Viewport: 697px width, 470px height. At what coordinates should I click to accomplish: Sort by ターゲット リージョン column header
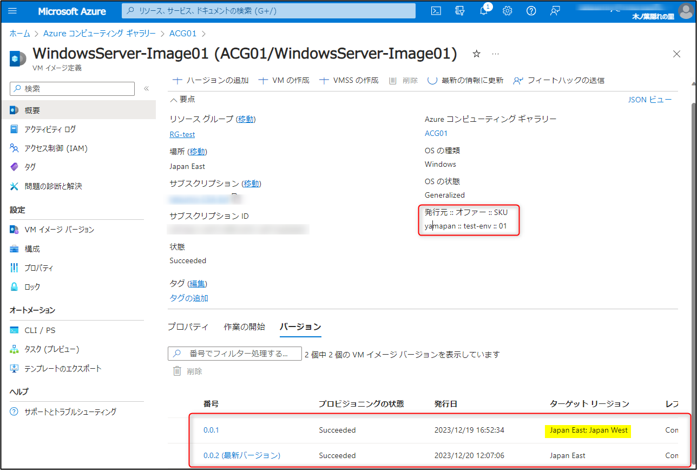coord(589,404)
